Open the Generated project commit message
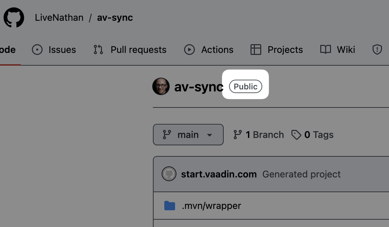Screen dimensions: 389x227 point(301,174)
